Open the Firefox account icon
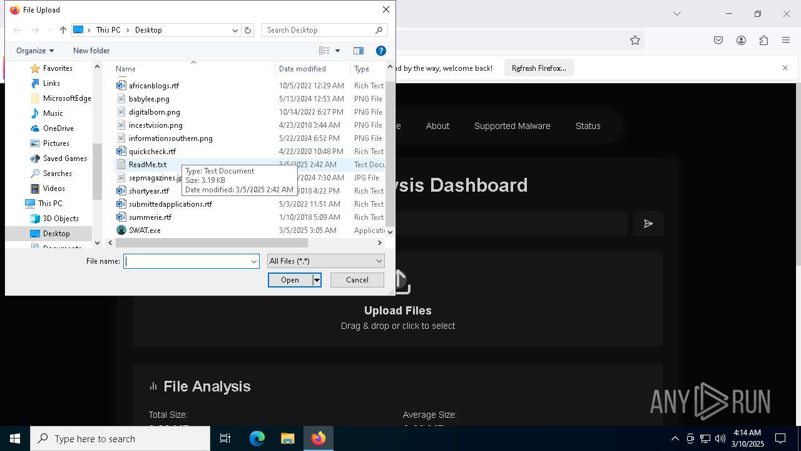The height and width of the screenshot is (451, 801). [x=741, y=40]
